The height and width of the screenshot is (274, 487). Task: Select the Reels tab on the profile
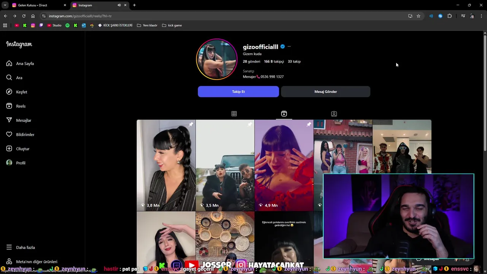coord(284,114)
